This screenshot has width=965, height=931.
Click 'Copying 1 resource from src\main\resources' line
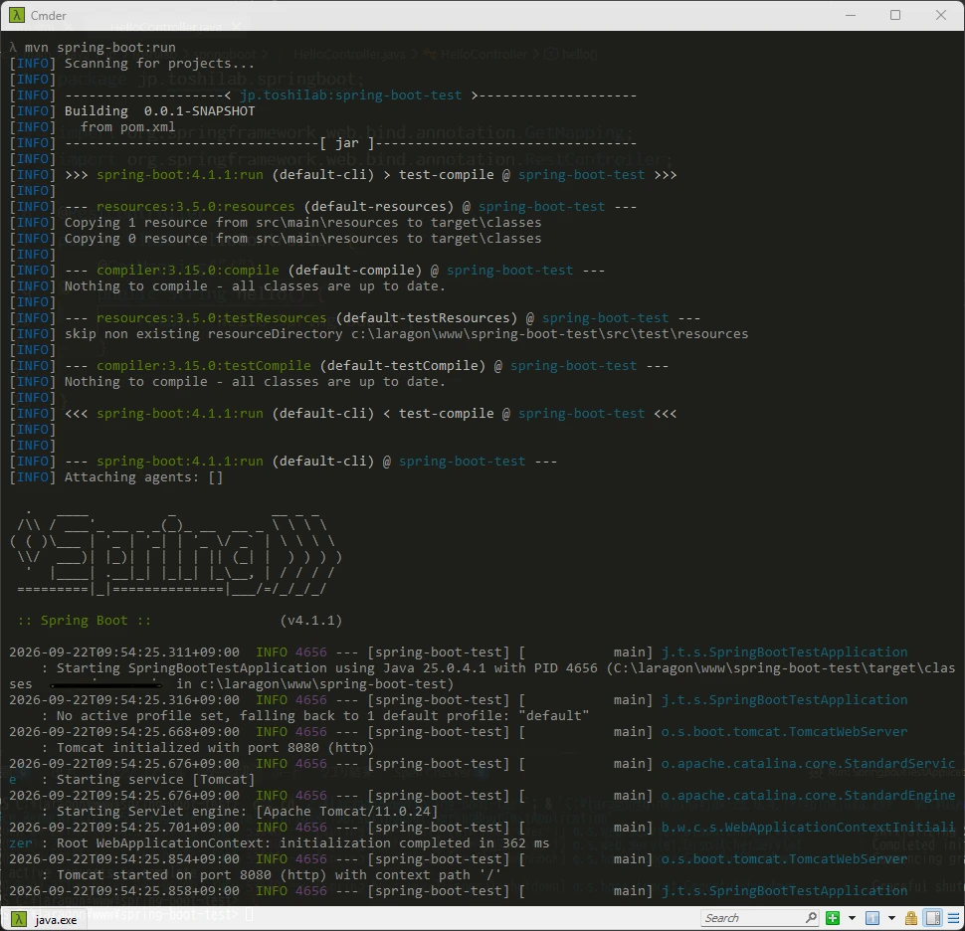(x=302, y=222)
